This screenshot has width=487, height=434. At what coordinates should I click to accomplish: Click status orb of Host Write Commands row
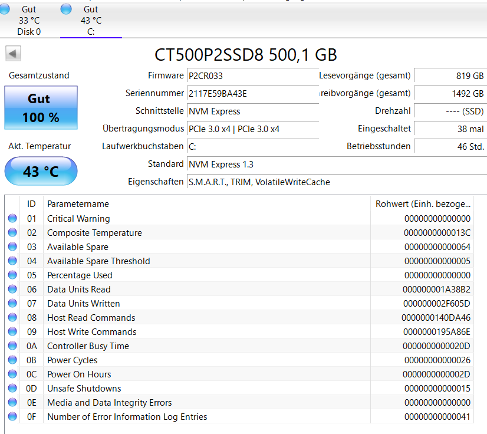pos(12,331)
